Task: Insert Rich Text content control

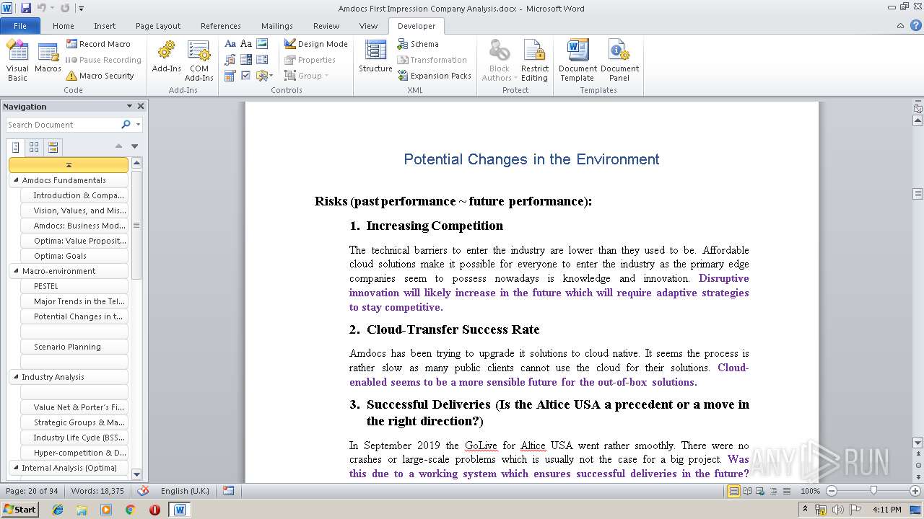Action: [230, 44]
